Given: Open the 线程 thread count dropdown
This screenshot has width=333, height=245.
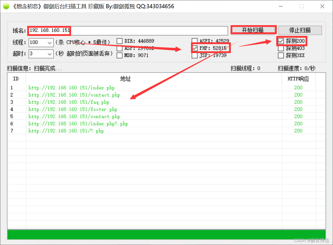Looking at the screenshot, I should click(x=50, y=43).
